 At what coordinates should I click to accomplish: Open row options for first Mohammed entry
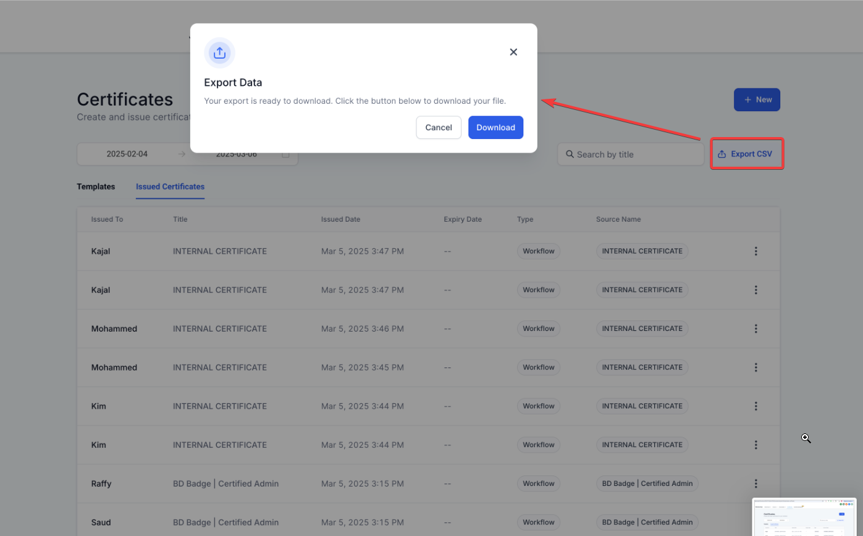756,329
